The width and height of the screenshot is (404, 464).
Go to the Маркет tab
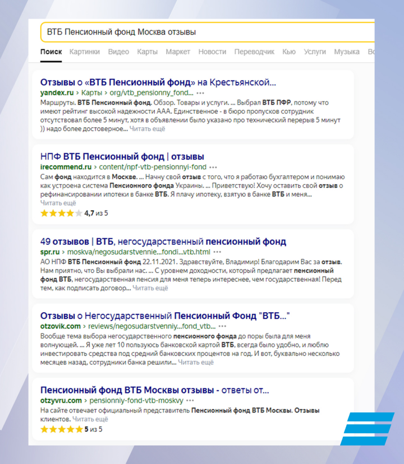point(178,52)
